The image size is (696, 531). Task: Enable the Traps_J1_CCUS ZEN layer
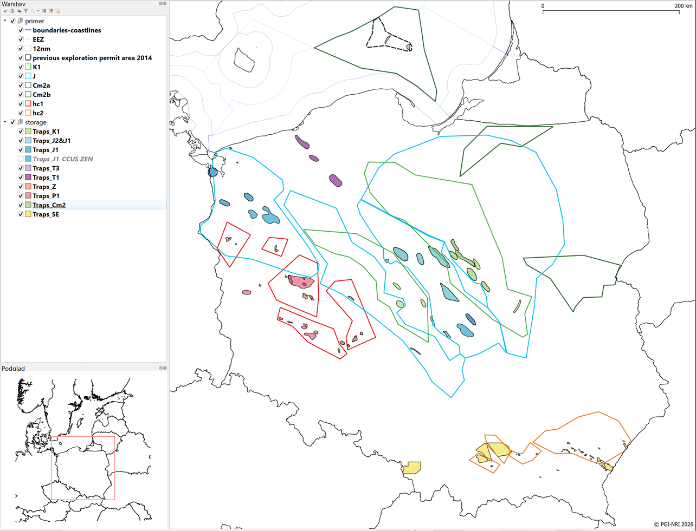pyautogui.click(x=21, y=159)
